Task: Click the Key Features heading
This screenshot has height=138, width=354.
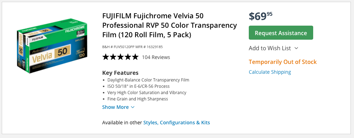Action: coord(120,73)
